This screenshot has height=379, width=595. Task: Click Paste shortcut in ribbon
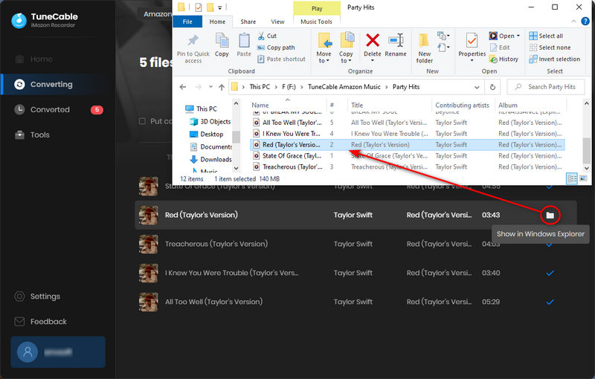click(281, 59)
